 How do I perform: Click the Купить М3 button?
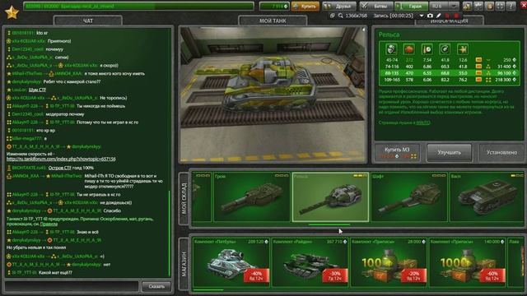397,152
